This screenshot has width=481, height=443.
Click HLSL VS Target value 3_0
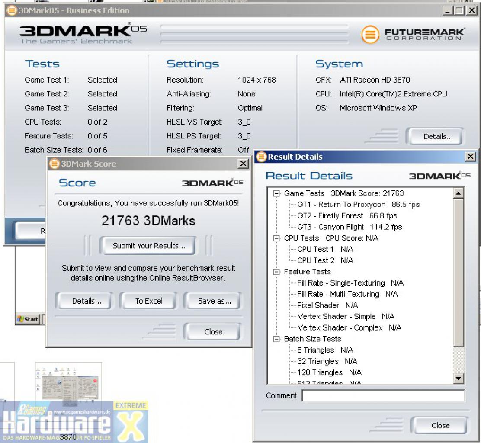tap(244, 122)
